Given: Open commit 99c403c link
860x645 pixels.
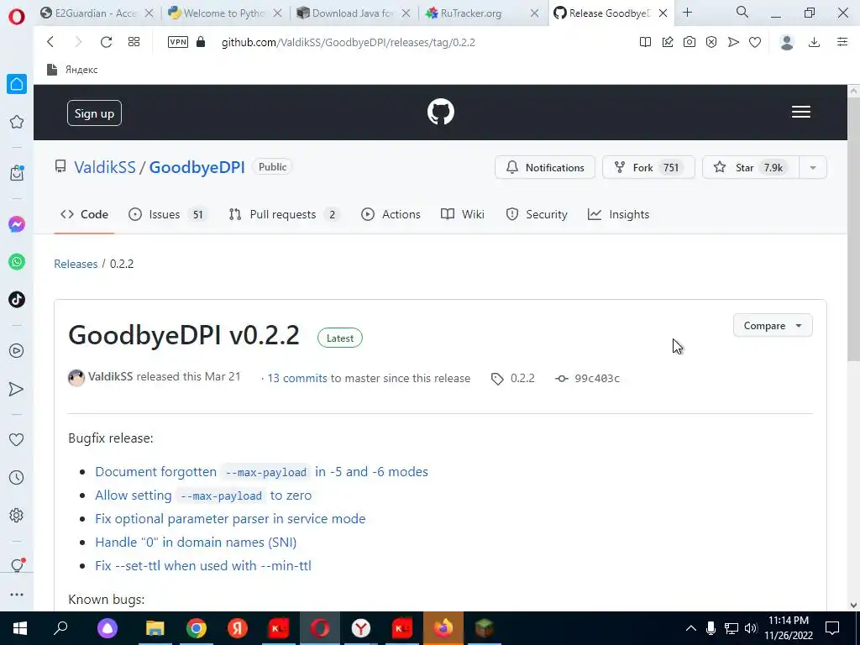Looking at the screenshot, I should coord(588,378).
